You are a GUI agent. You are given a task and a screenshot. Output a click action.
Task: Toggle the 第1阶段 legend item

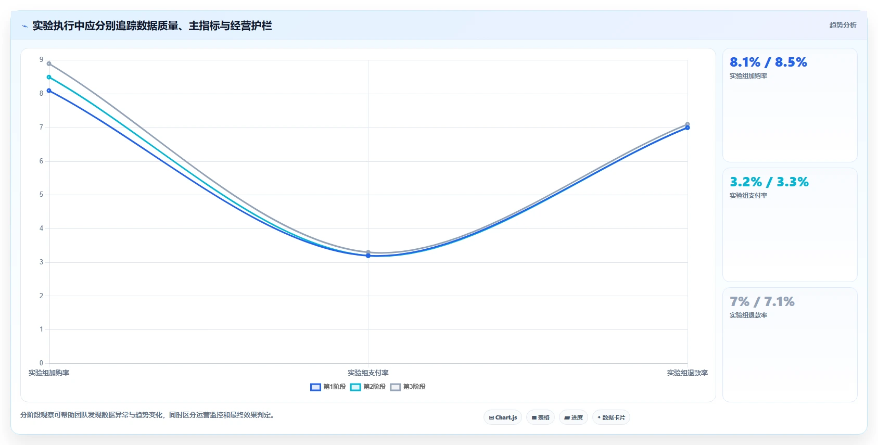pyautogui.click(x=328, y=387)
